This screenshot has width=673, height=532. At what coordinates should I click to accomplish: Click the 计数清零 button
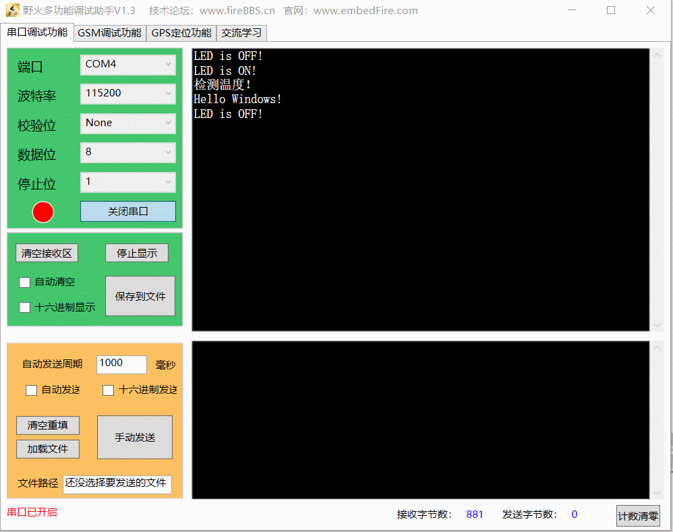638,516
